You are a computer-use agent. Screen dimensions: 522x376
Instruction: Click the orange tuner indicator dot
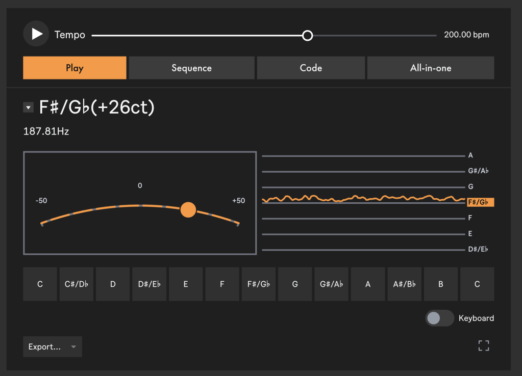[188, 209]
